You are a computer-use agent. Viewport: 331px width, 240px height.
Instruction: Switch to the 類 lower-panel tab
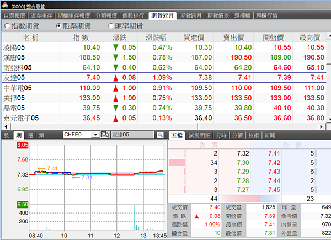[x=41, y=135]
